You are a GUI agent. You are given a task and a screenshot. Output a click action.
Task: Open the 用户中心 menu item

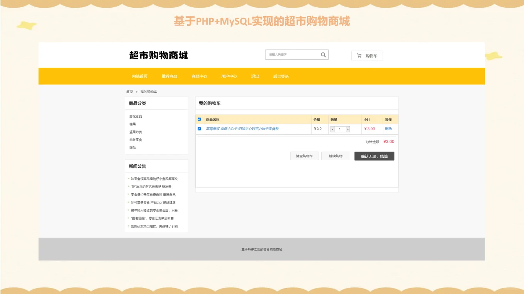tap(229, 76)
